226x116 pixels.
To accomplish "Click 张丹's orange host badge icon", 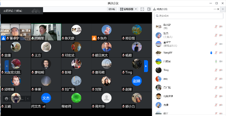I will 94,38.
